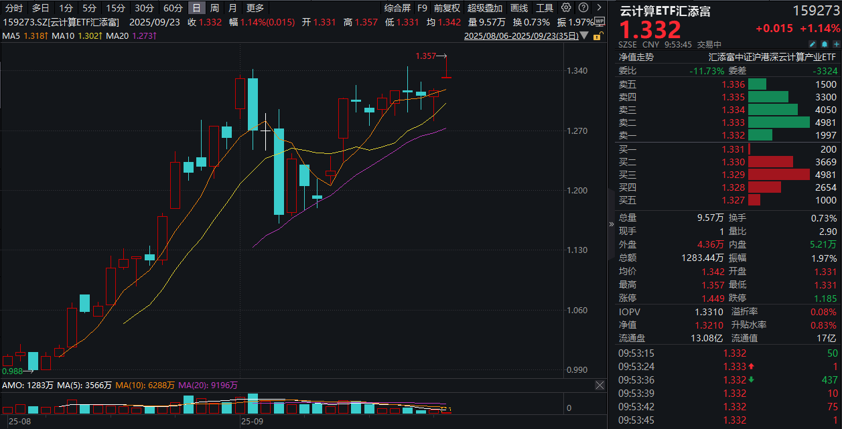
Task: Open the settings gear icon in the toolbar
Action: [x=566, y=7]
